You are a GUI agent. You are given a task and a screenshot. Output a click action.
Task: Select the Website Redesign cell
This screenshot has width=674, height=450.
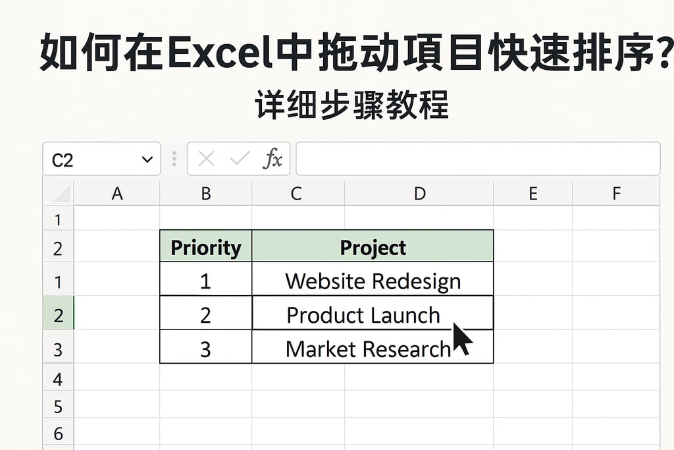coord(372,281)
